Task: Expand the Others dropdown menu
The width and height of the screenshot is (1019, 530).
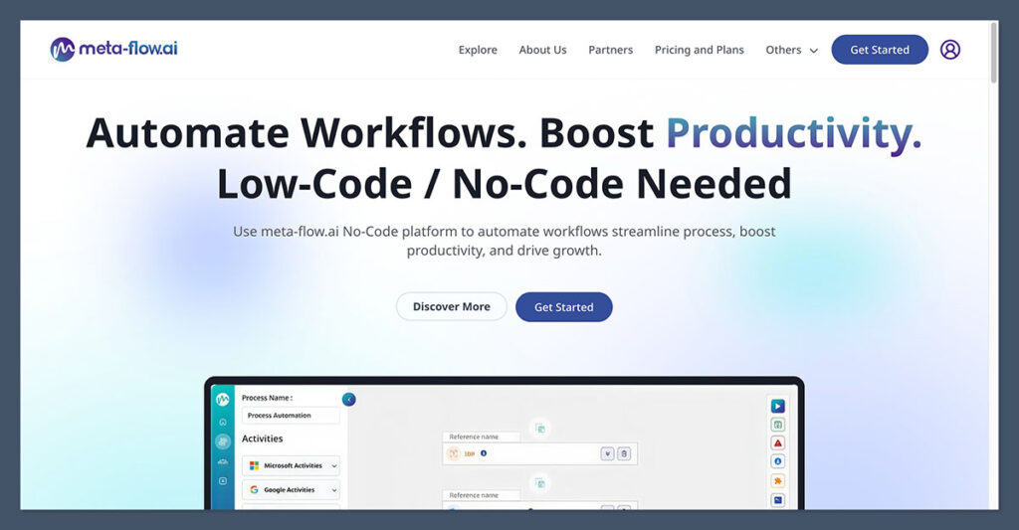Action: point(791,50)
